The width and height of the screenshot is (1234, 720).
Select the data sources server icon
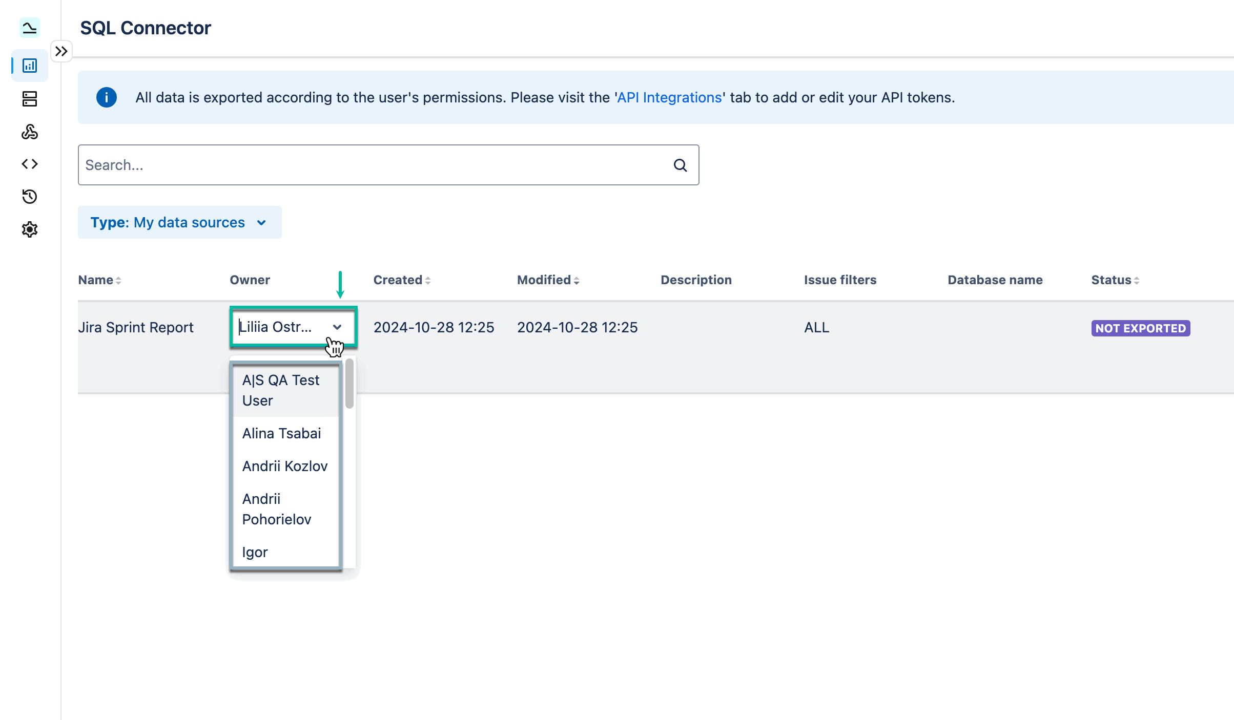pos(29,99)
